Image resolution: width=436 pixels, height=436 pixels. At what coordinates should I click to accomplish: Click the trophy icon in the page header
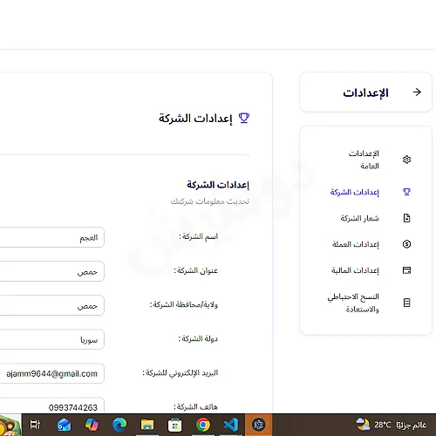pyautogui.click(x=244, y=119)
